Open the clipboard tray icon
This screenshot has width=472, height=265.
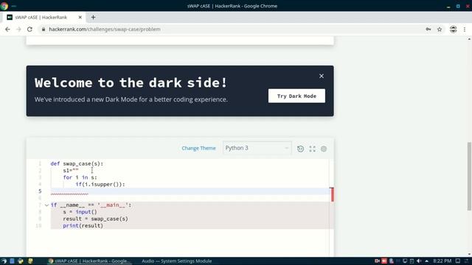click(x=412, y=261)
